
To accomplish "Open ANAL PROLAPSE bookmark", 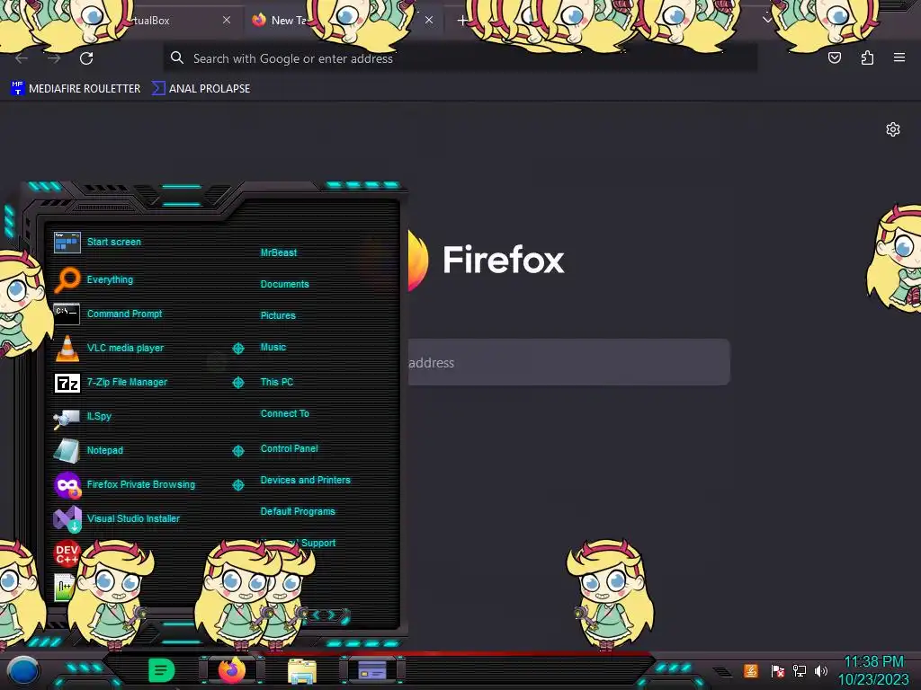I will click(x=201, y=89).
